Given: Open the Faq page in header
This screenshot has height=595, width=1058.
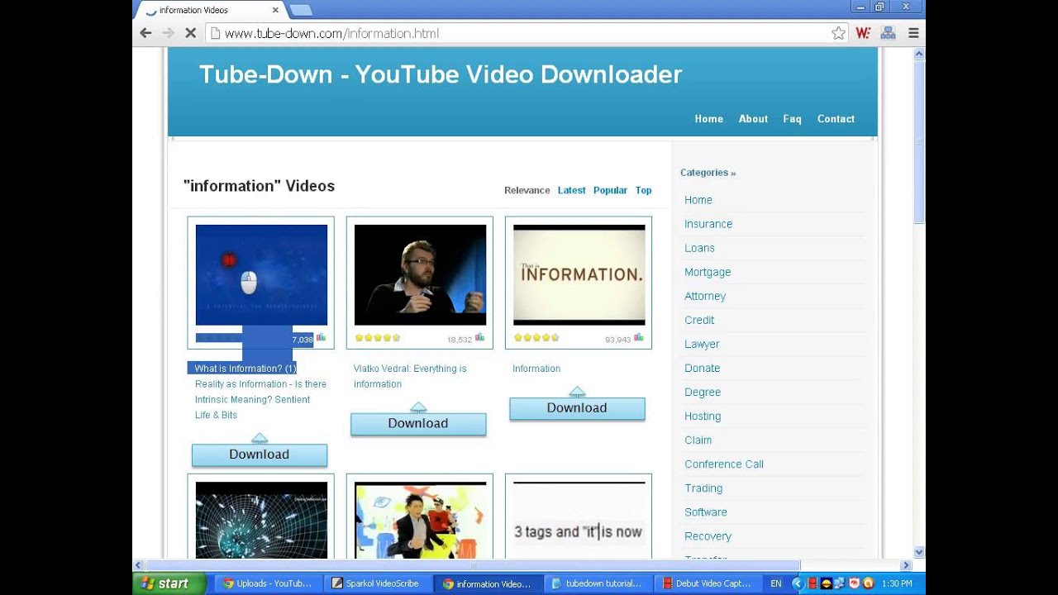Looking at the screenshot, I should pyautogui.click(x=792, y=119).
